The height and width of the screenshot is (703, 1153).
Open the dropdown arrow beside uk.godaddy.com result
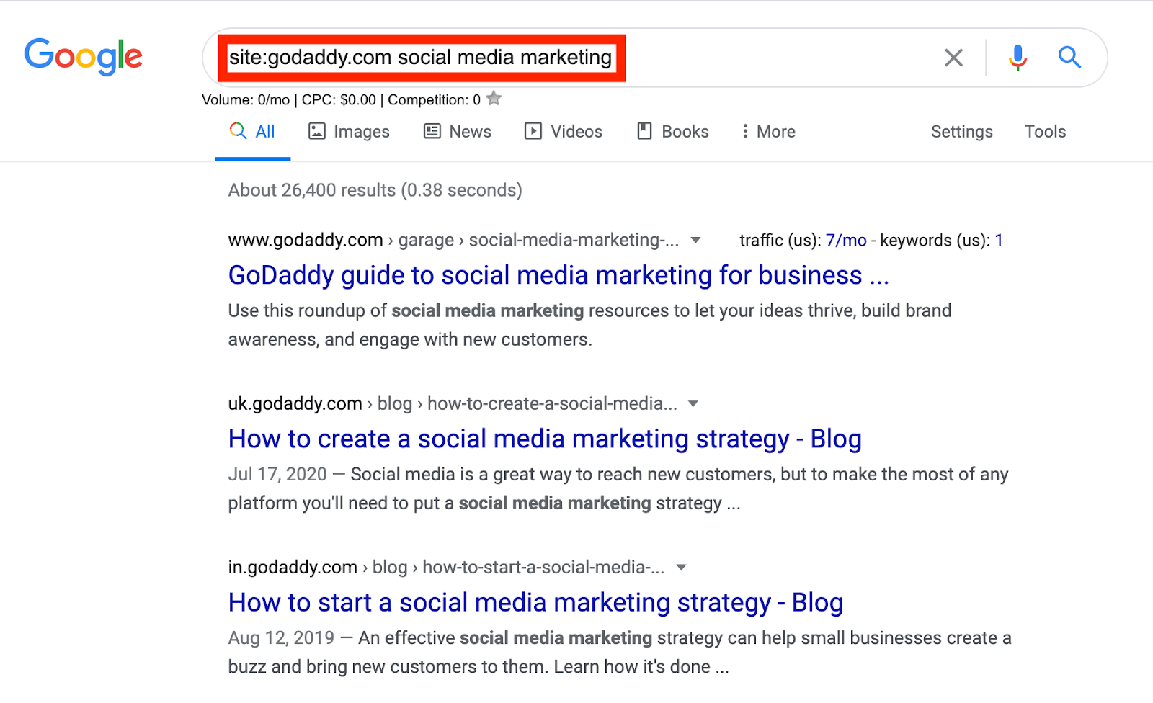coord(692,404)
